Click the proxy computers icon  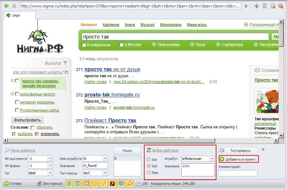point(40,183)
